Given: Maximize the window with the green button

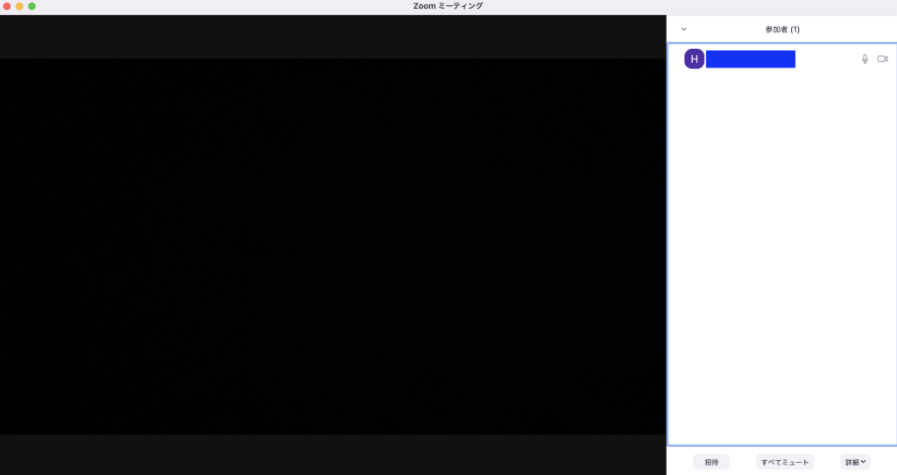Looking at the screenshot, I should tap(32, 6).
